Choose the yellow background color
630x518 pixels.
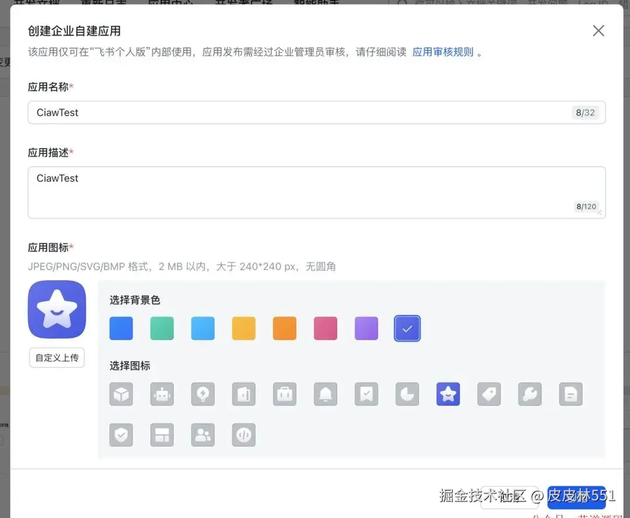click(x=244, y=328)
